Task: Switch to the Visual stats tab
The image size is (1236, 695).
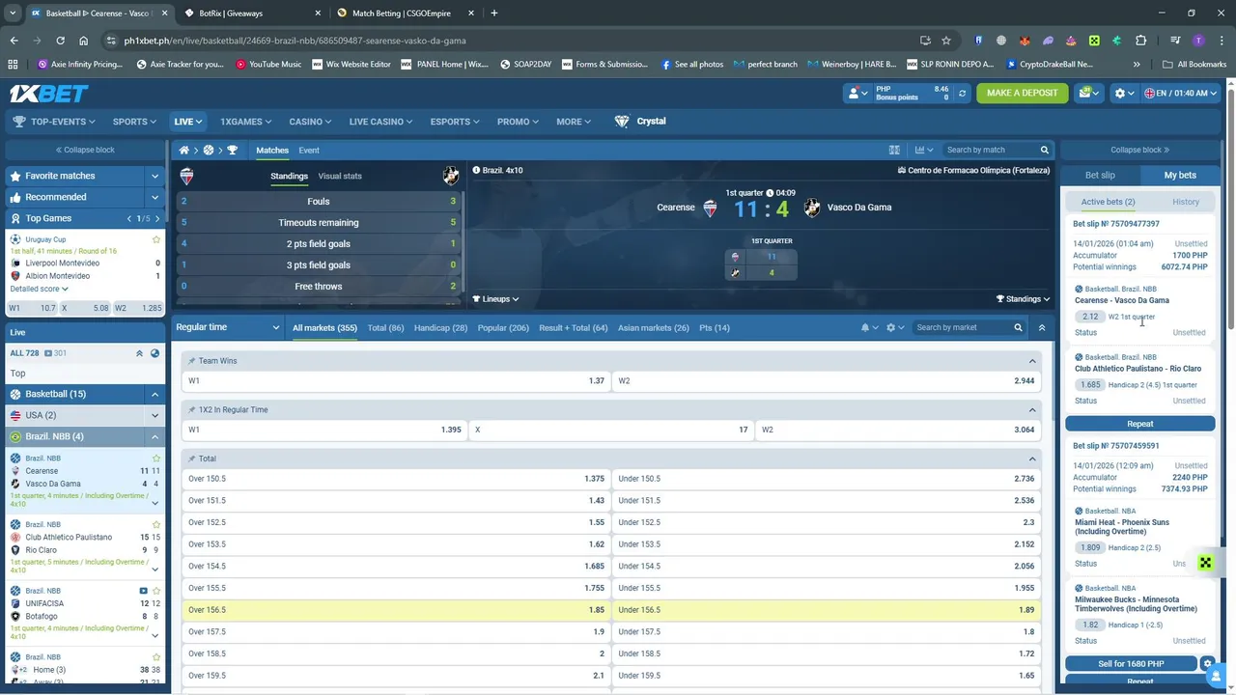Action: 340,177
